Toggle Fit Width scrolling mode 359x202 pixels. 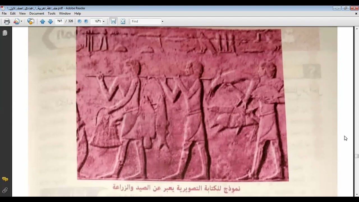coord(113,21)
